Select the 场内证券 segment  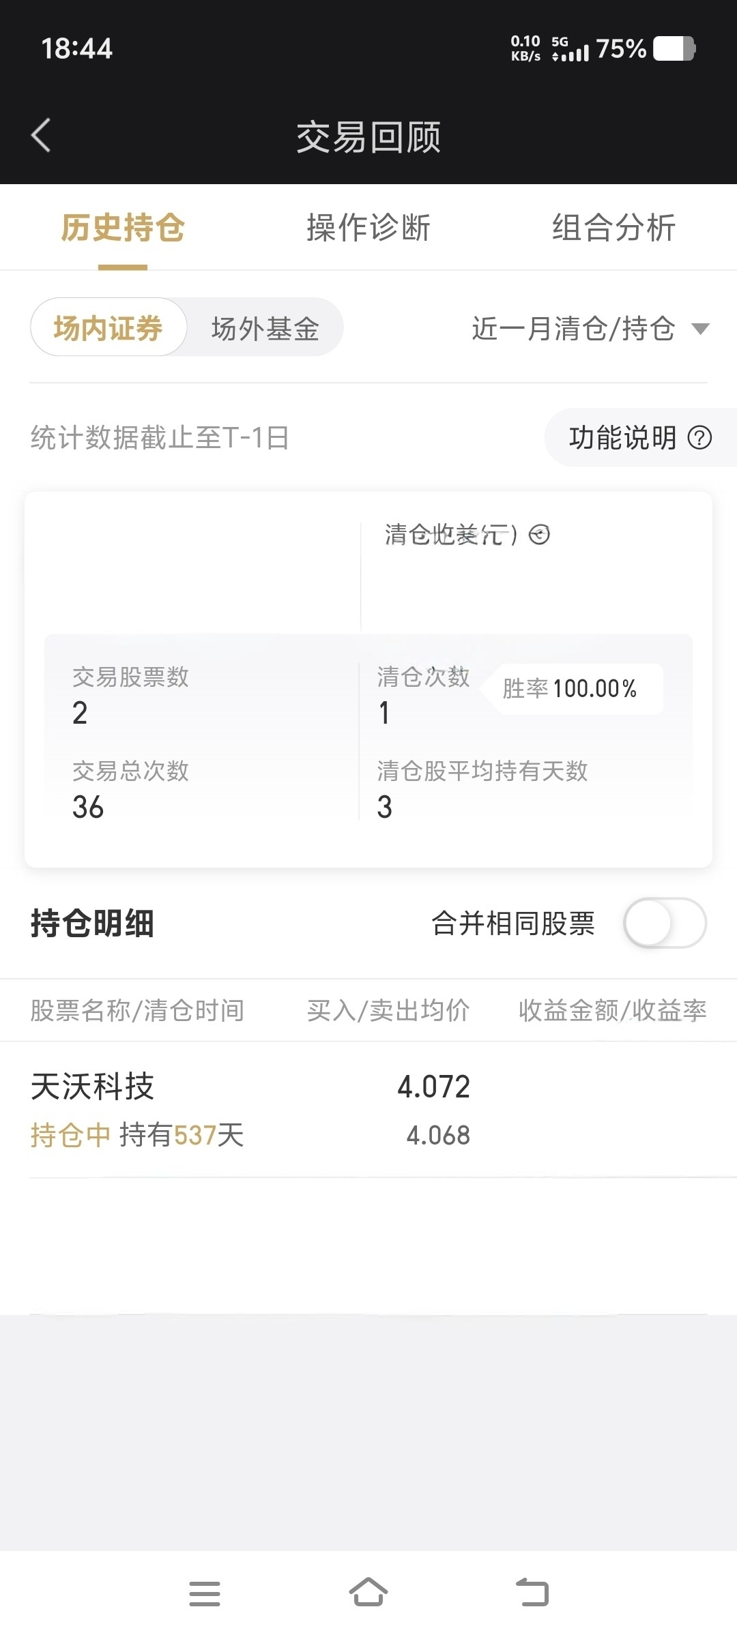(109, 327)
